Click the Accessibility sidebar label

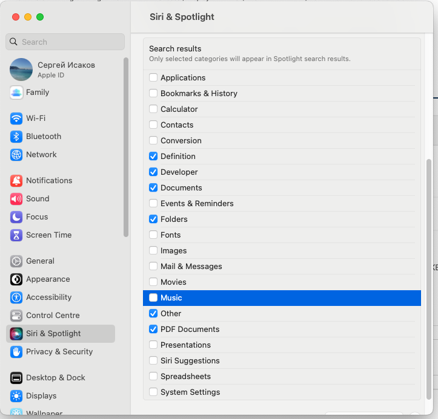(x=49, y=297)
